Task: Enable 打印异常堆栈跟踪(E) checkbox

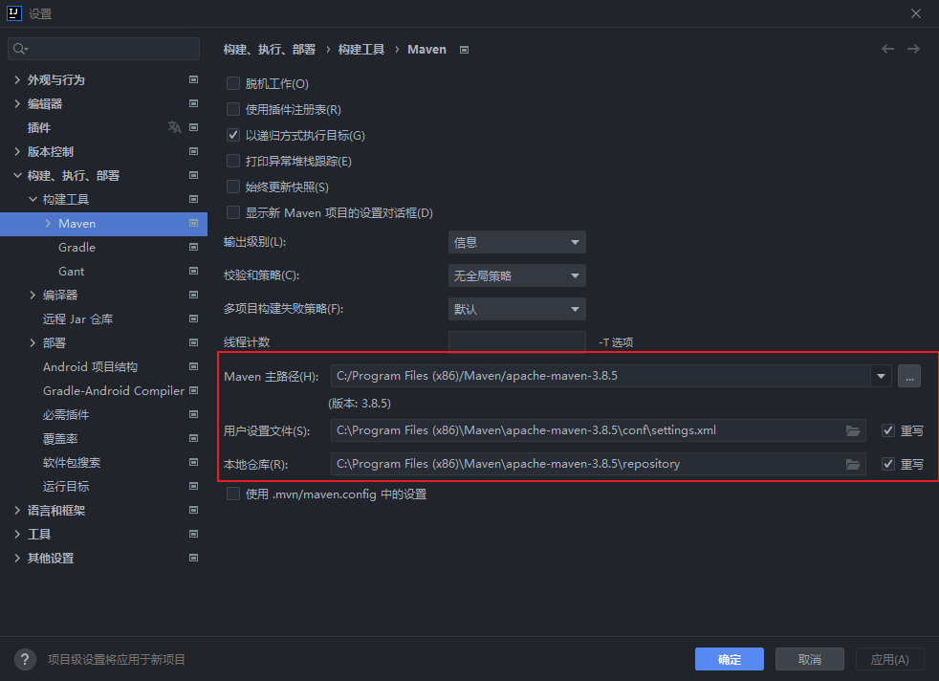Action: pos(233,161)
